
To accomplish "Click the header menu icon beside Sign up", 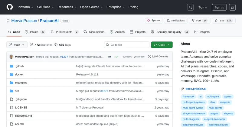I will click(x=232, y=7).
